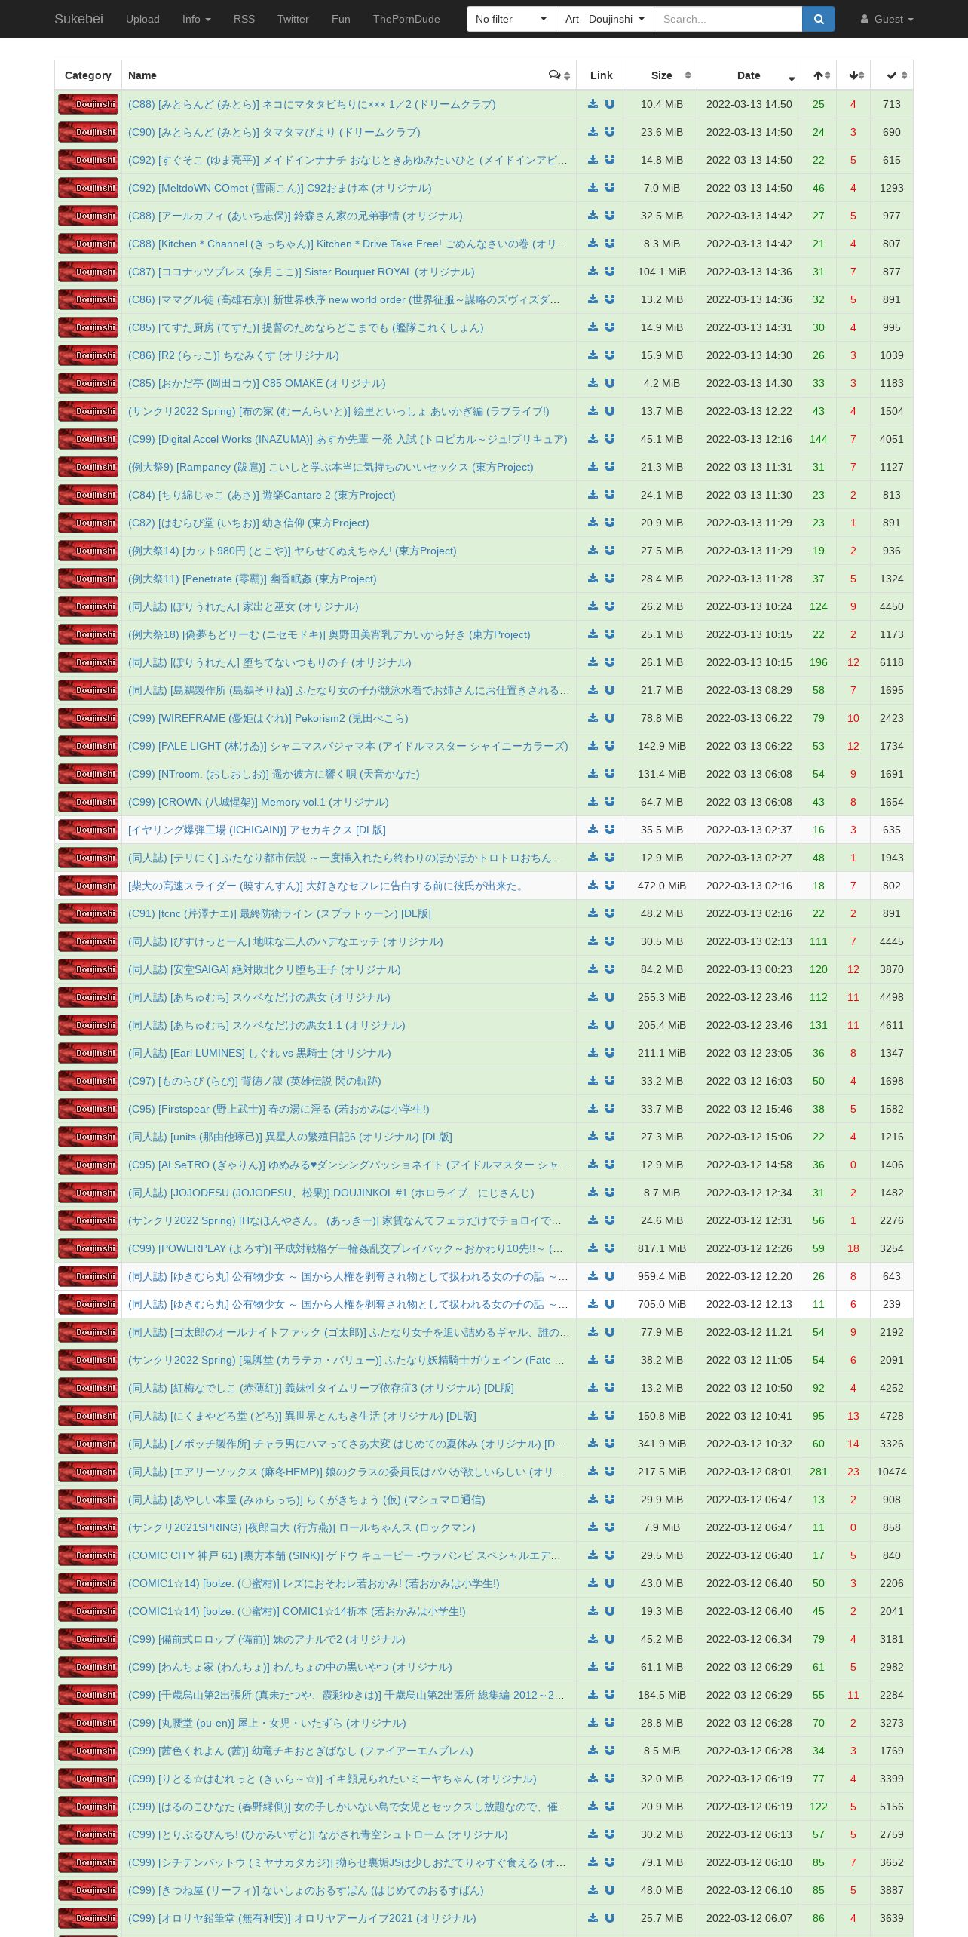Image resolution: width=968 pixels, height=1937 pixels.
Task: Select the date cell 2022-03-13 00:23
Action: [x=749, y=969]
